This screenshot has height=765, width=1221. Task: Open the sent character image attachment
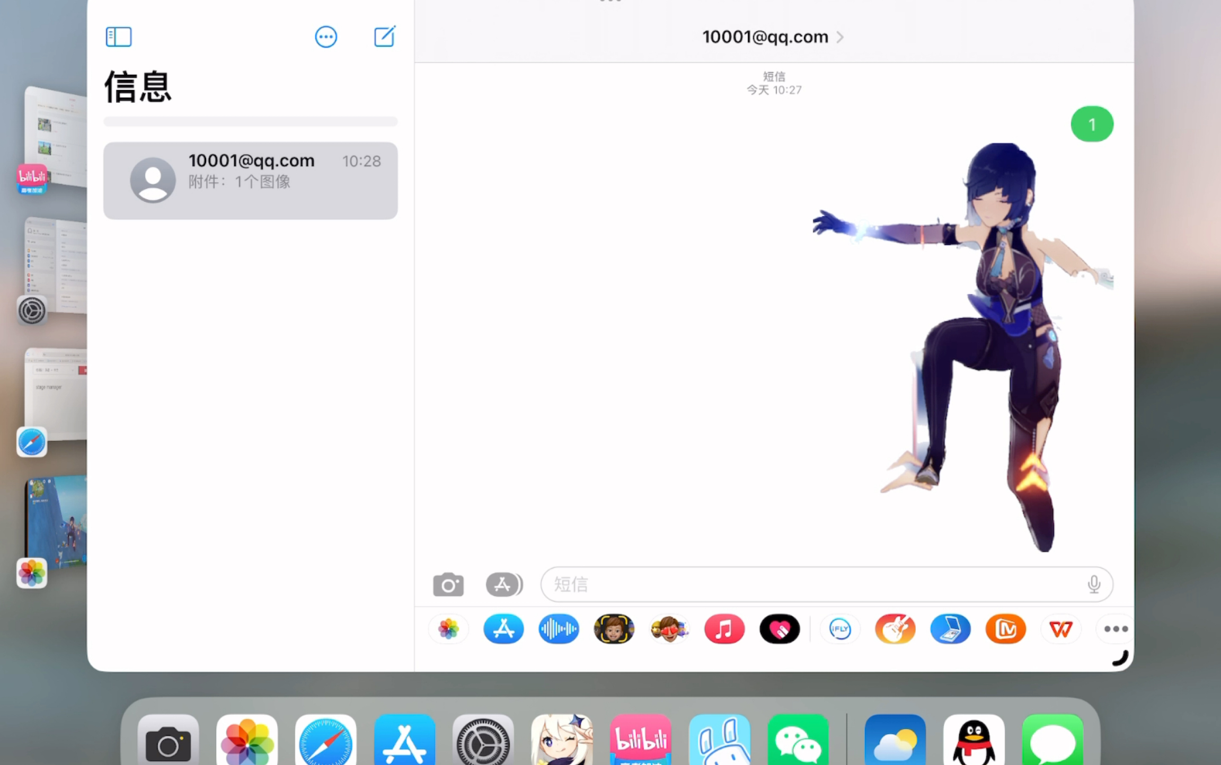(963, 348)
